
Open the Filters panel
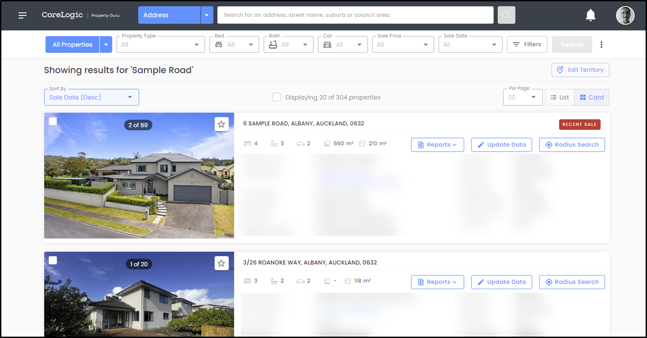(527, 44)
